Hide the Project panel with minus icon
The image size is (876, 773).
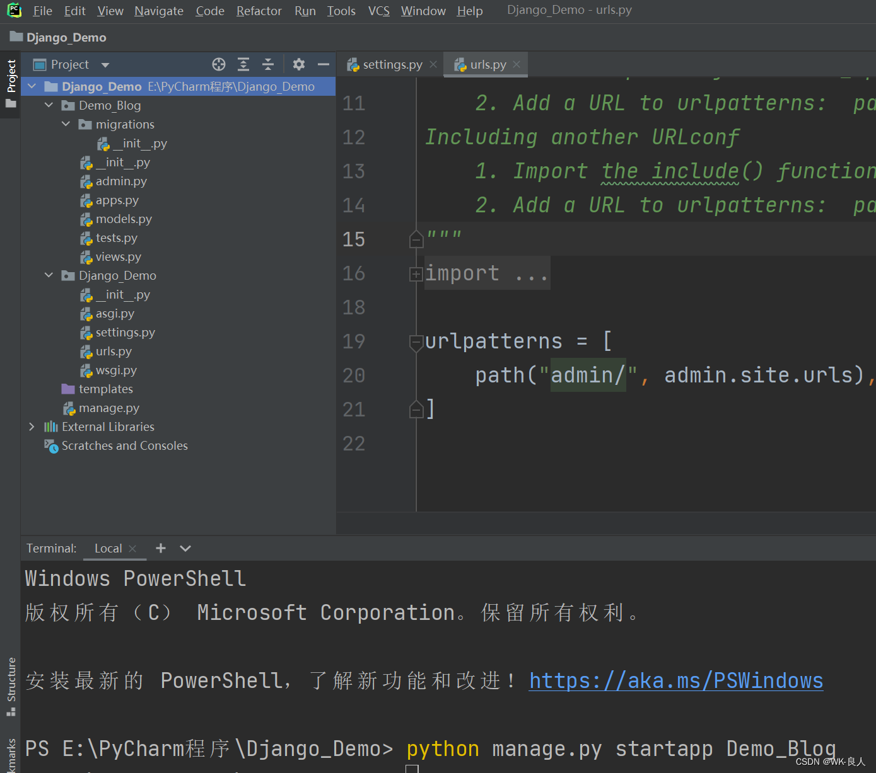324,64
